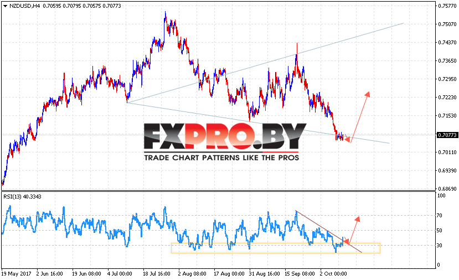
Task: Click the 0.69390 price axis label
Action: pyautogui.click(x=447, y=170)
